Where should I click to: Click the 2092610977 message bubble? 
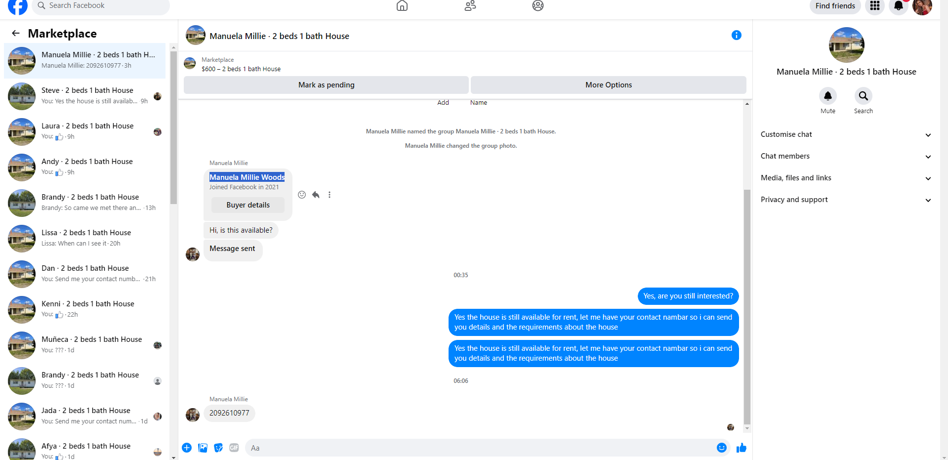[x=229, y=413]
